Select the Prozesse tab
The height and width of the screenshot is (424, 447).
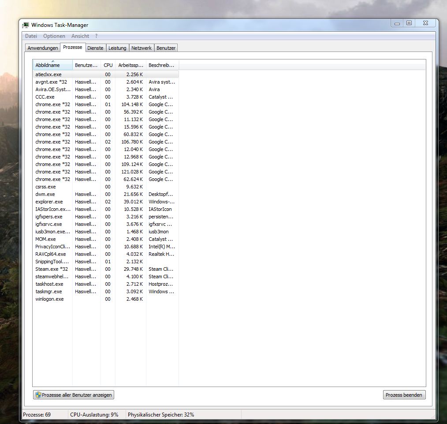[x=73, y=47]
